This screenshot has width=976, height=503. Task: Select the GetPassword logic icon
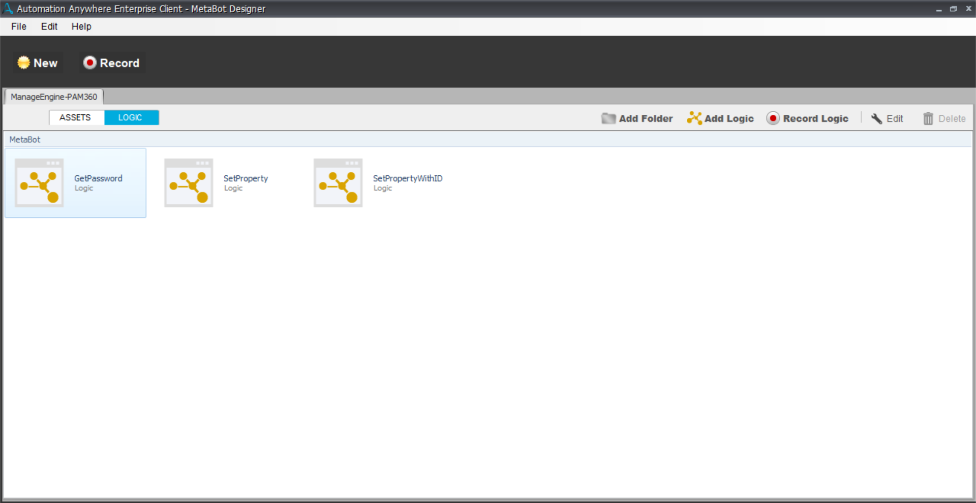point(39,183)
